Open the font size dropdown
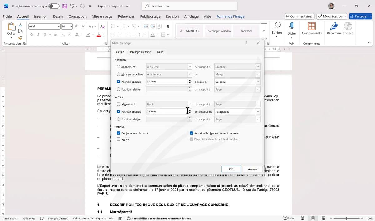This screenshot has height=221, width=375. pos(71,26)
